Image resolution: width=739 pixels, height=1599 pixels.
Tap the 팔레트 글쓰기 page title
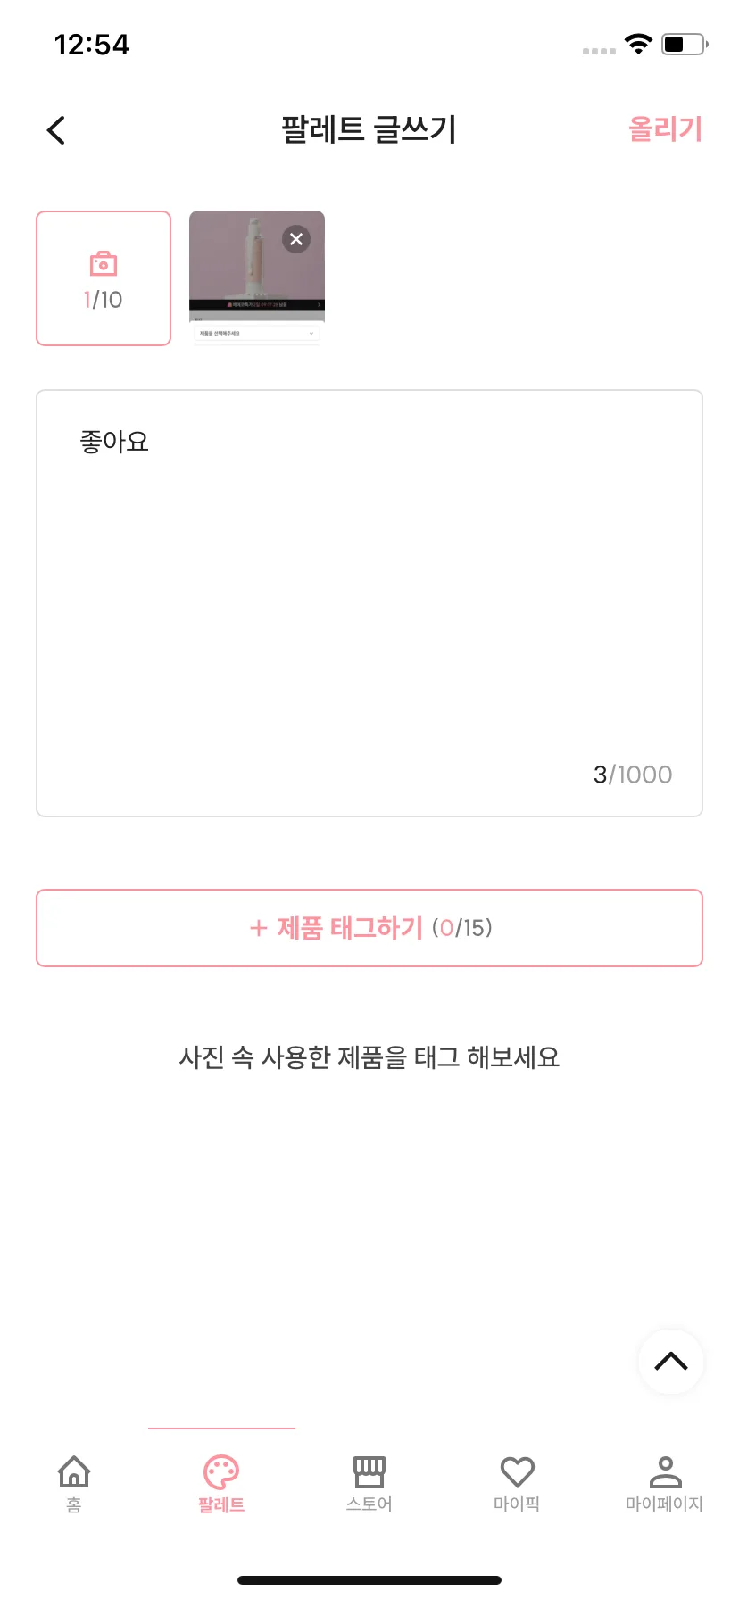(x=369, y=129)
